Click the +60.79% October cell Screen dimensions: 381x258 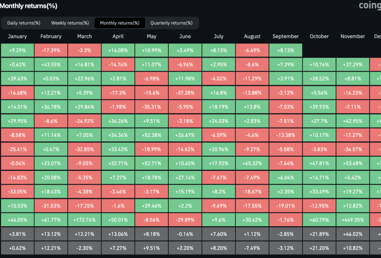319,220
